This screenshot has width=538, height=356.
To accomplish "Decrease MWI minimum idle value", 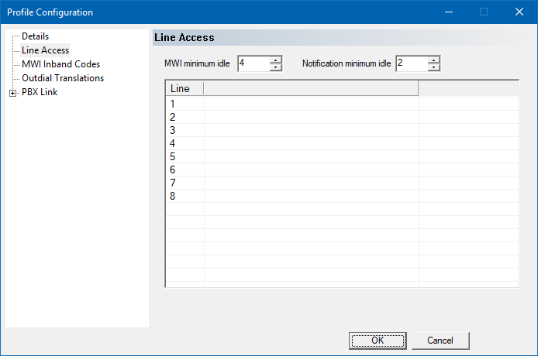I will tap(275, 67).
